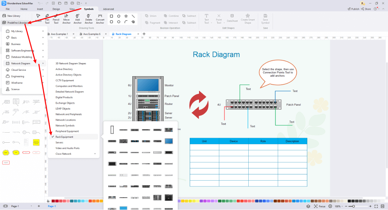Viewport: 388px width, 210px height.
Task: Select the pentagon drawing shape
Action: point(119,16)
